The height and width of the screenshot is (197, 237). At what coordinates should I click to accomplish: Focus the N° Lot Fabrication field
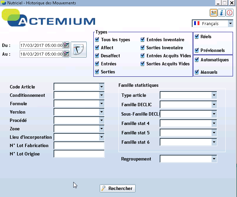click(79, 145)
